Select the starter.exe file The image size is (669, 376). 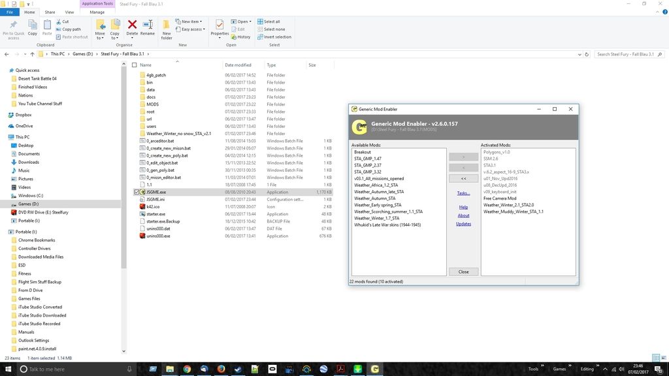coord(155,214)
